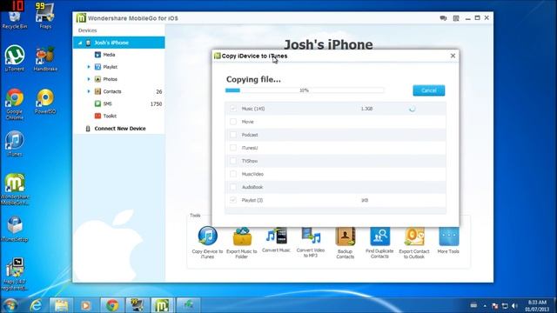Click the copying progress bar
The height and width of the screenshot is (313, 557).
click(305, 90)
